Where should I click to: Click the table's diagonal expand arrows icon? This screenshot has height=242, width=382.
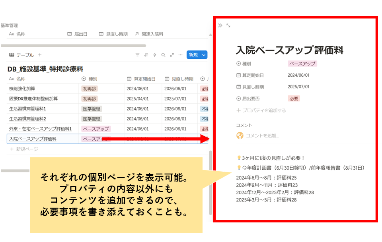tap(172, 55)
